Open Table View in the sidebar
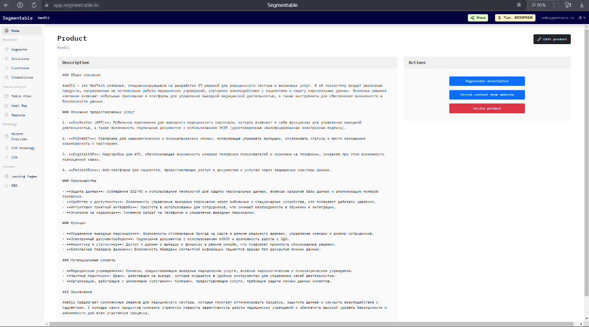 coord(21,97)
